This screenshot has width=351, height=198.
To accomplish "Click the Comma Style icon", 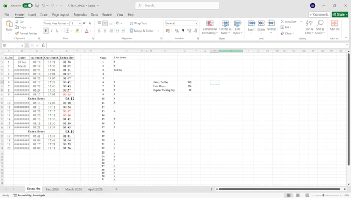I will (183, 31).
